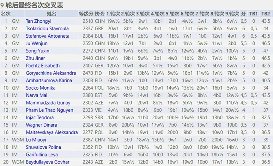Click Narva Mai name link
Viewport: 273px width, 166px height.
(37, 95)
